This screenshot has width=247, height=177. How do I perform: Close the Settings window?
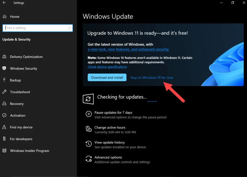(244, 3)
